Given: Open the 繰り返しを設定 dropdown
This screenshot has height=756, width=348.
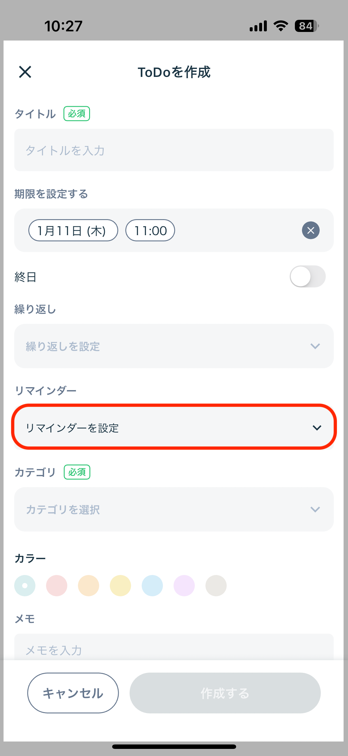Looking at the screenshot, I should (174, 346).
